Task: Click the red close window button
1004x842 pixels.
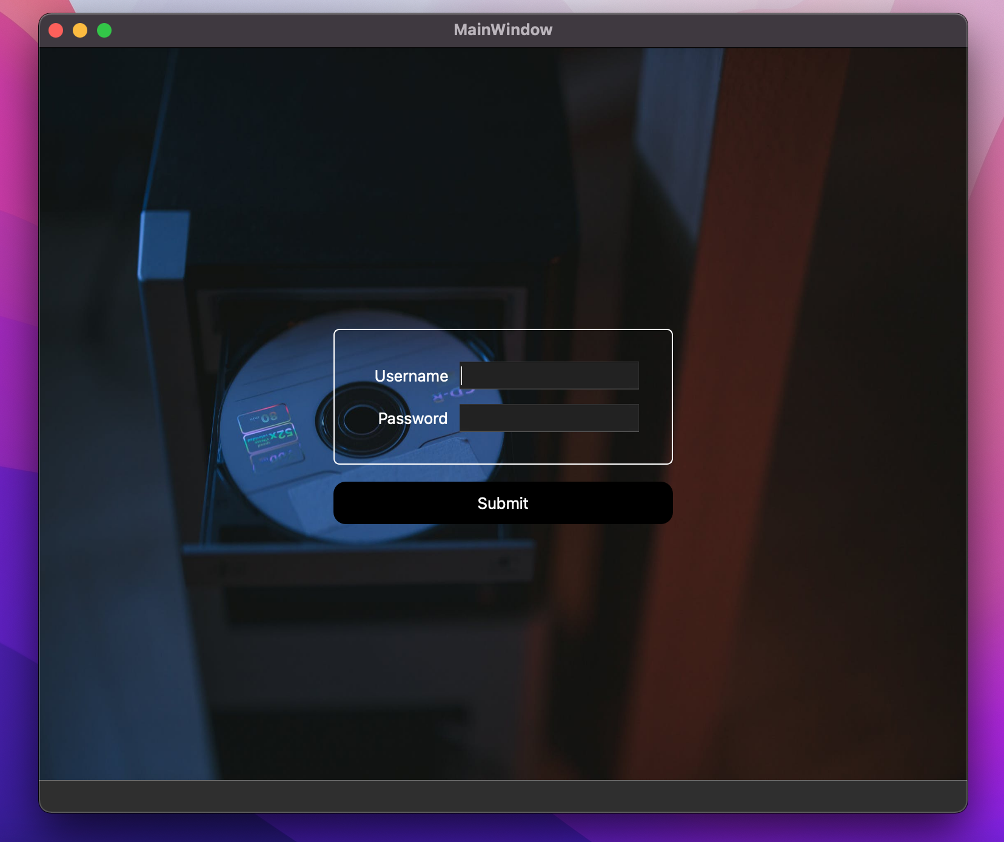Action: click(55, 30)
